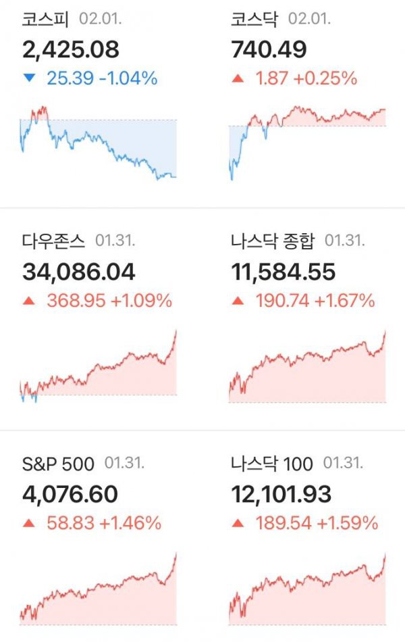Open the 코스닥 index title
The width and height of the screenshot is (405, 642).
[254, 20]
